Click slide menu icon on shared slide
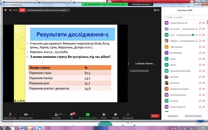 point(21,101)
